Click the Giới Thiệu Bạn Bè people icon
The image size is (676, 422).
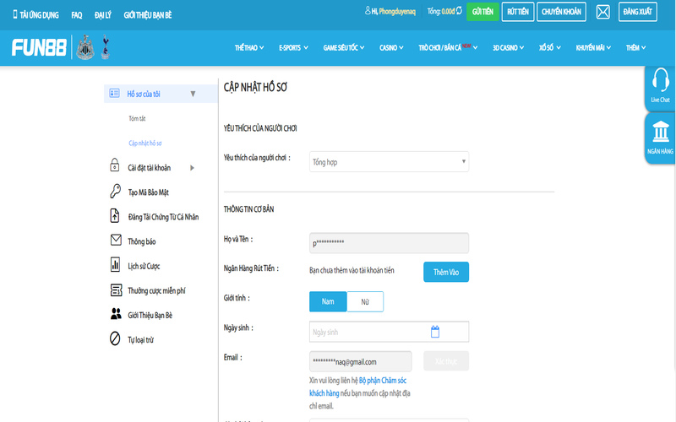pyautogui.click(x=116, y=314)
